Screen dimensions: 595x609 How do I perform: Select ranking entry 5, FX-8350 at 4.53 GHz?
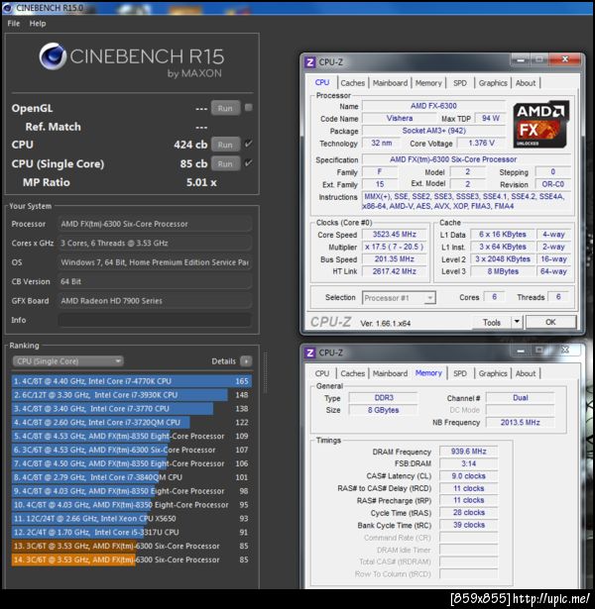click(132, 436)
